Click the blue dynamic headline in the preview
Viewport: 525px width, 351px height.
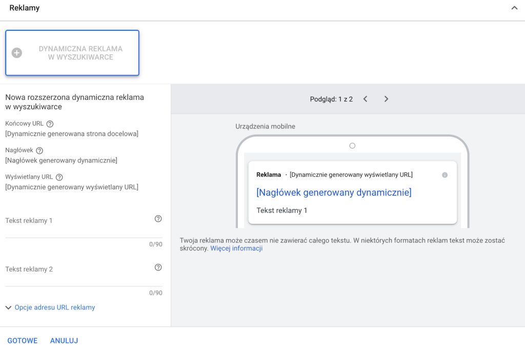[334, 193]
